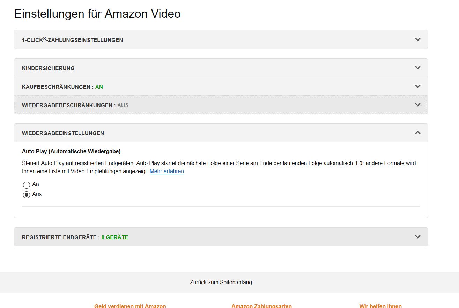Image resolution: width=459 pixels, height=308 pixels.
Task: Select the 'An' Auto Play radio button
Action: (x=27, y=185)
